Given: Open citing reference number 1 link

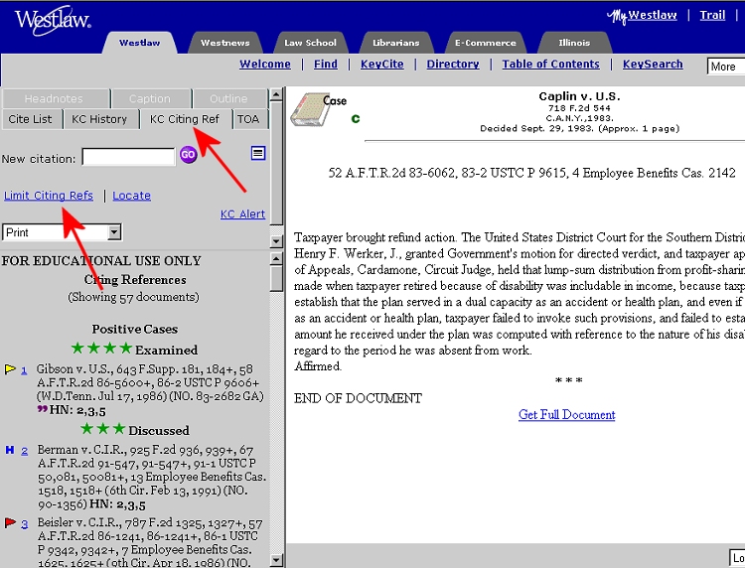Looking at the screenshot, I should pyautogui.click(x=24, y=370).
